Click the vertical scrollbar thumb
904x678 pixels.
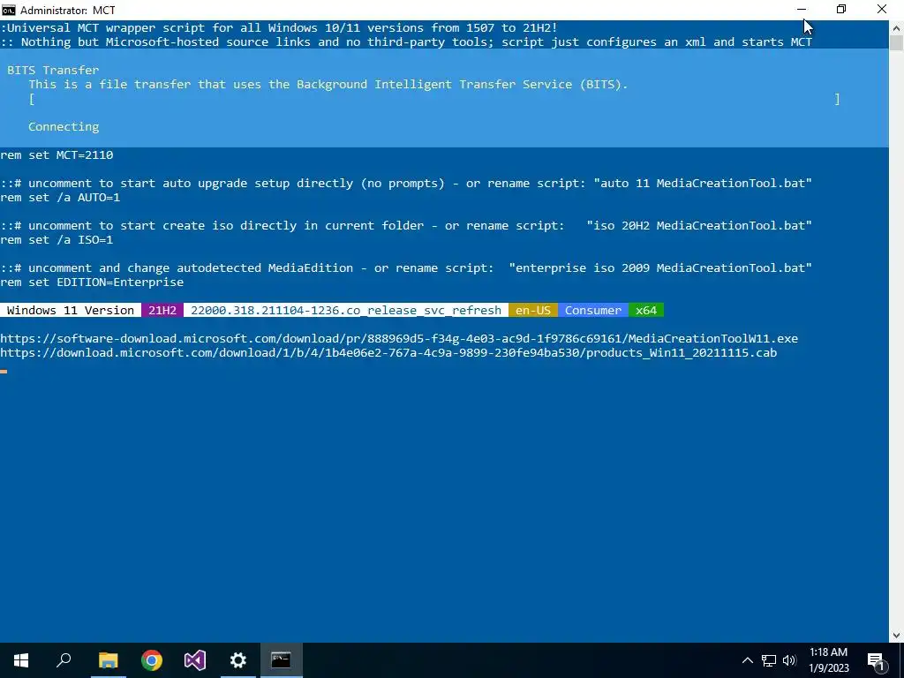tap(897, 42)
